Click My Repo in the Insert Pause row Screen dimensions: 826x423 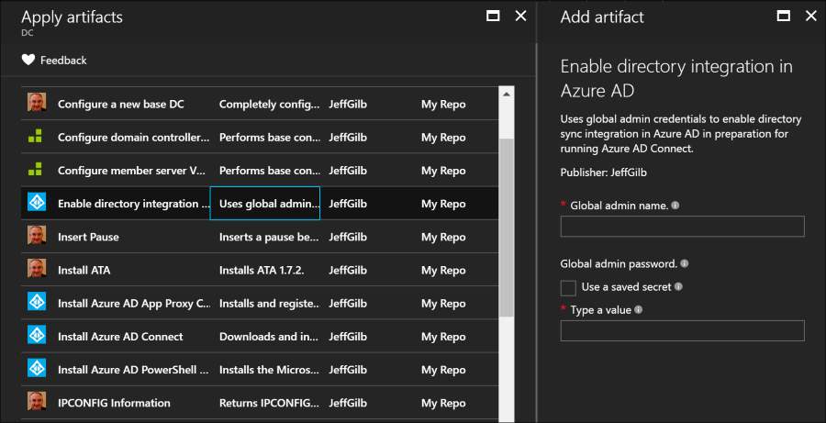coord(443,237)
